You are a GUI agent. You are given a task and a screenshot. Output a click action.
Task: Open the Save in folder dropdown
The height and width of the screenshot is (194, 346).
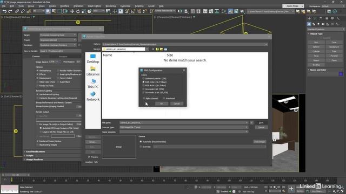pos(147,49)
